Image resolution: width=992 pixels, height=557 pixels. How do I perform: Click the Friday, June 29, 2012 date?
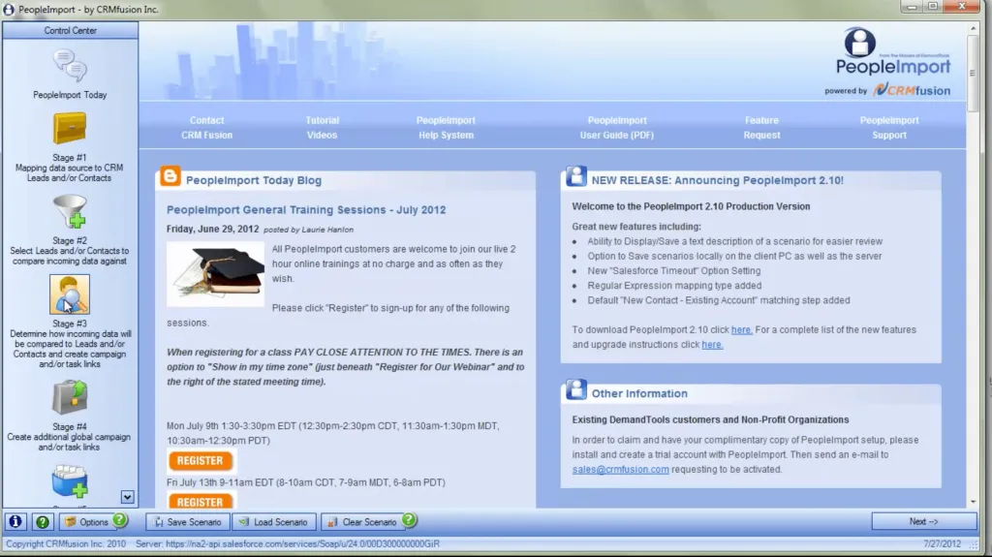pyautogui.click(x=212, y=230)
